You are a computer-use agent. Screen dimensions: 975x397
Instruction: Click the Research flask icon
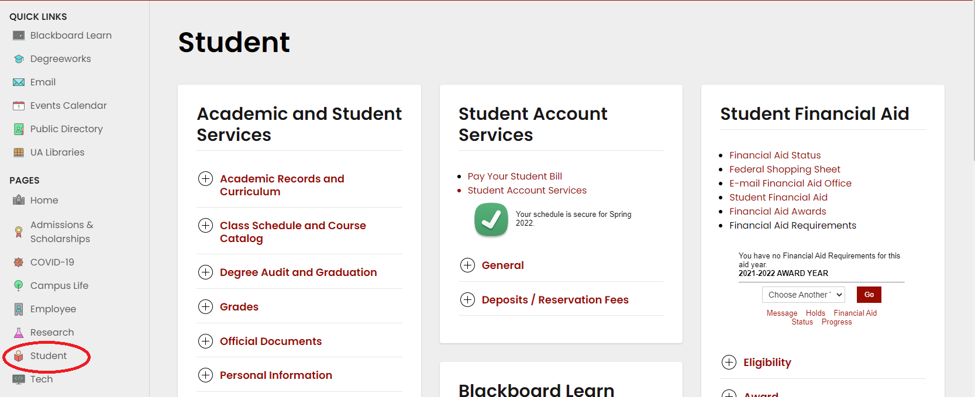point(19,333)
